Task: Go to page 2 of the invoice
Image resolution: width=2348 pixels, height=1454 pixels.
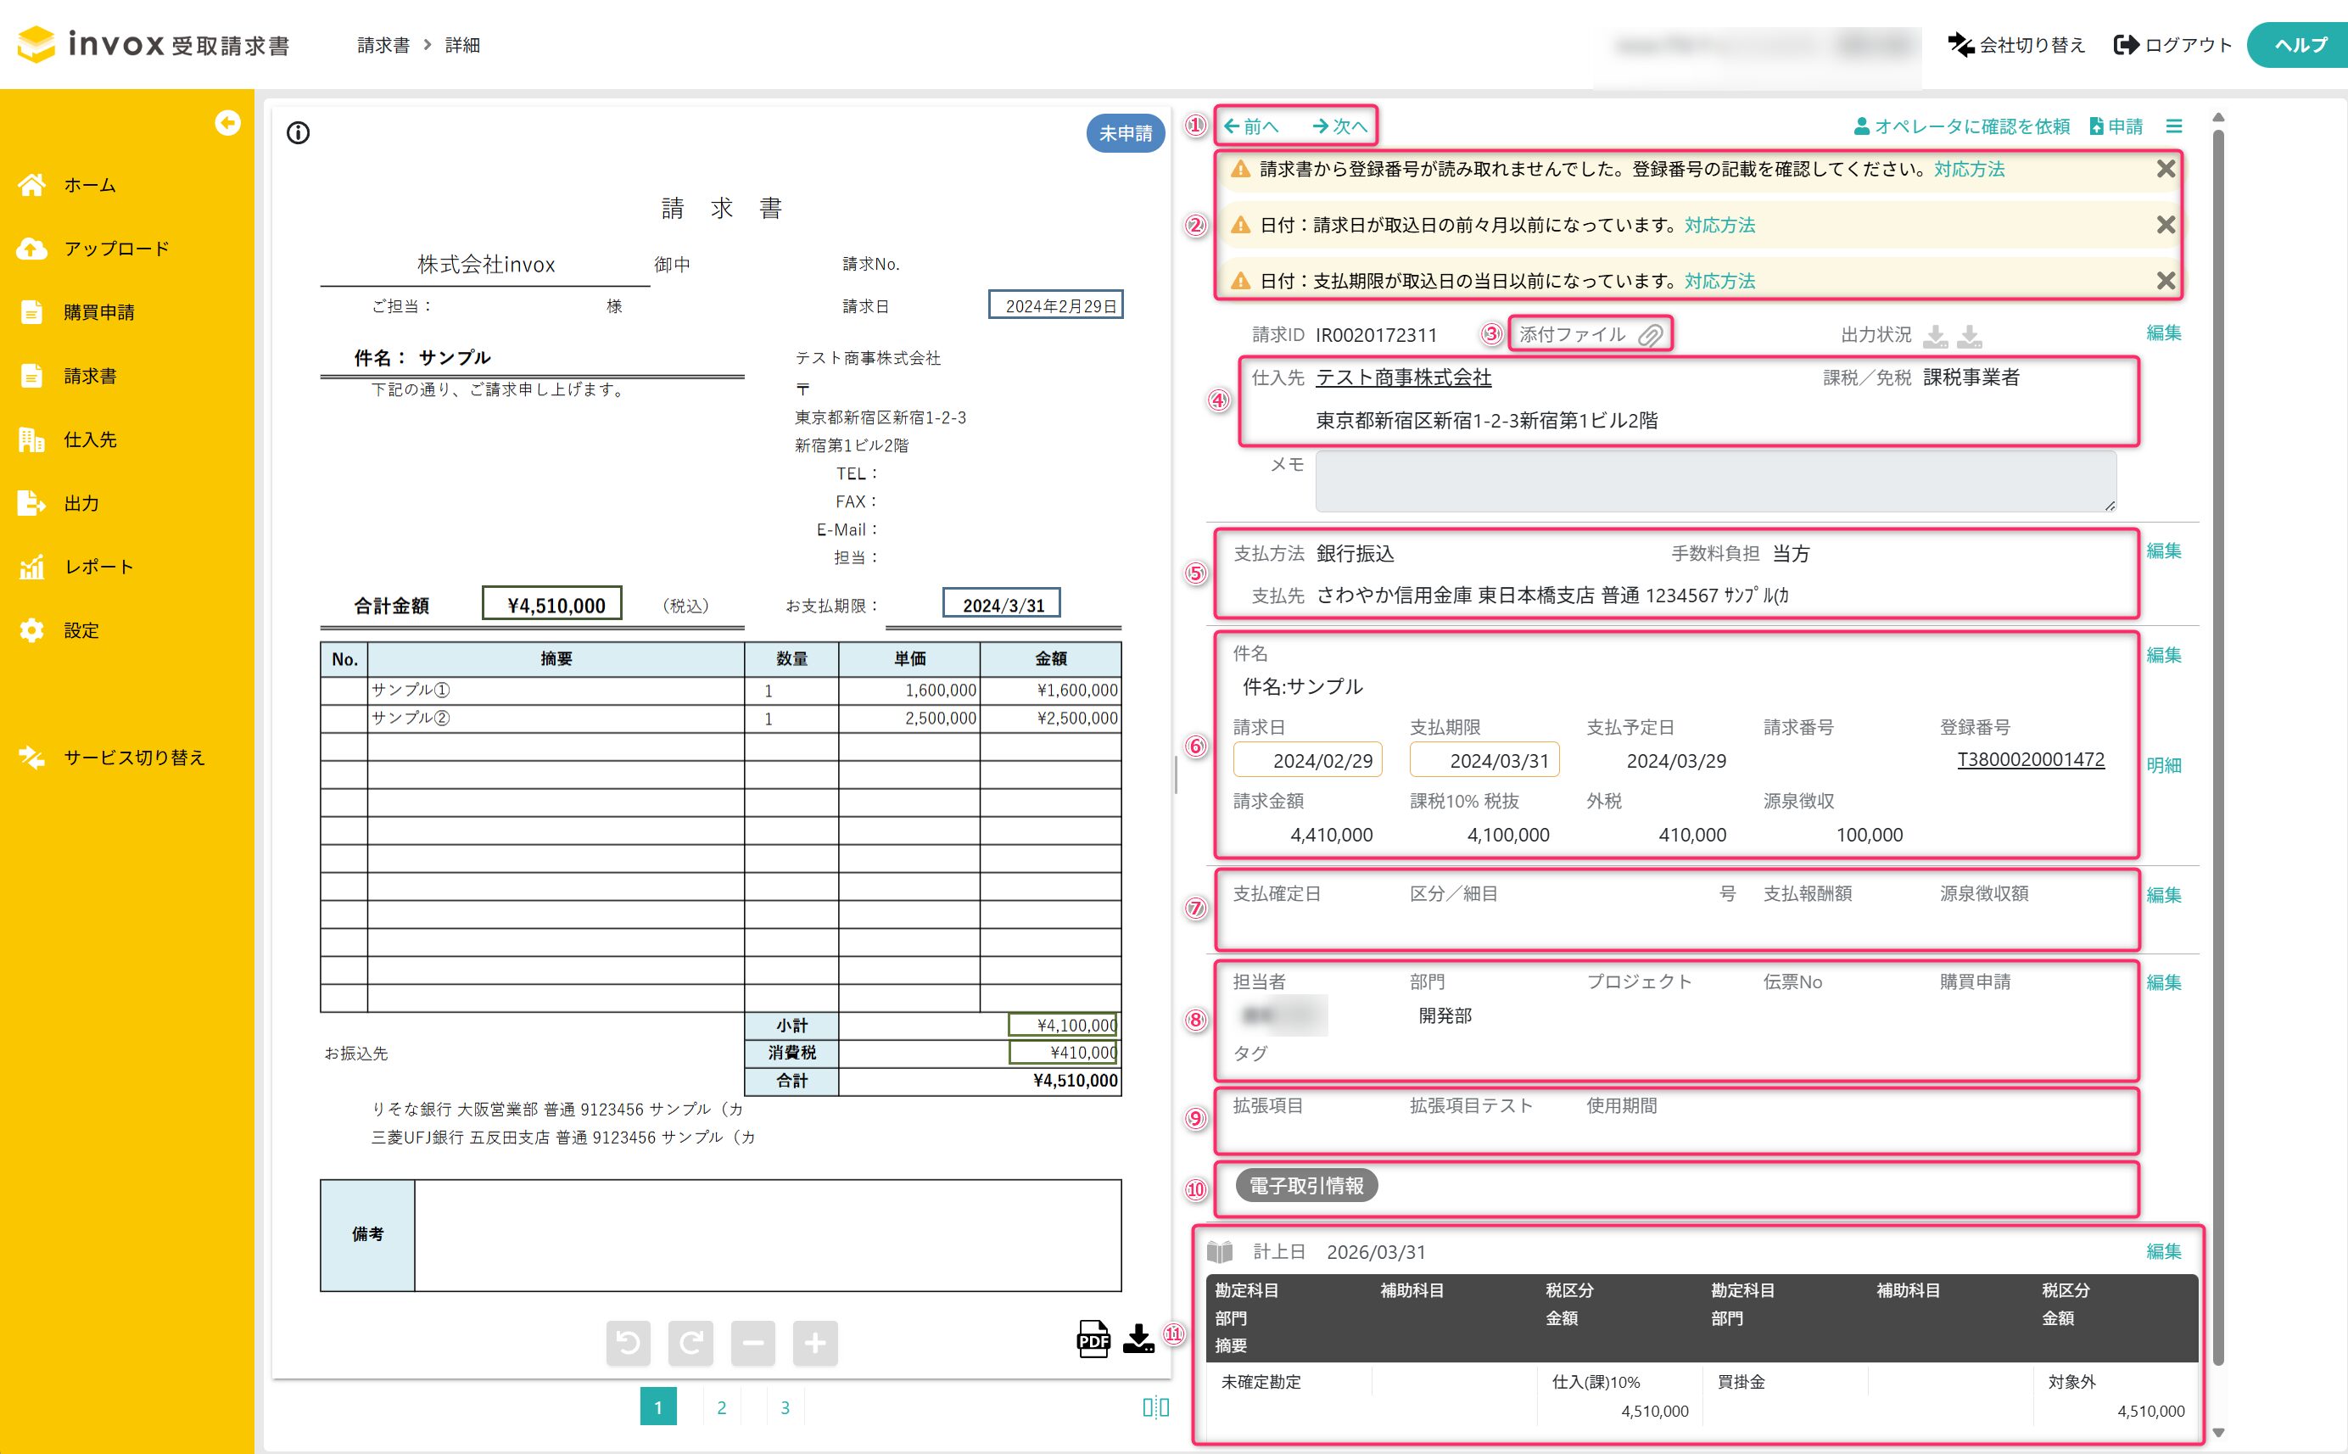Action: (x=721, y=1408)
